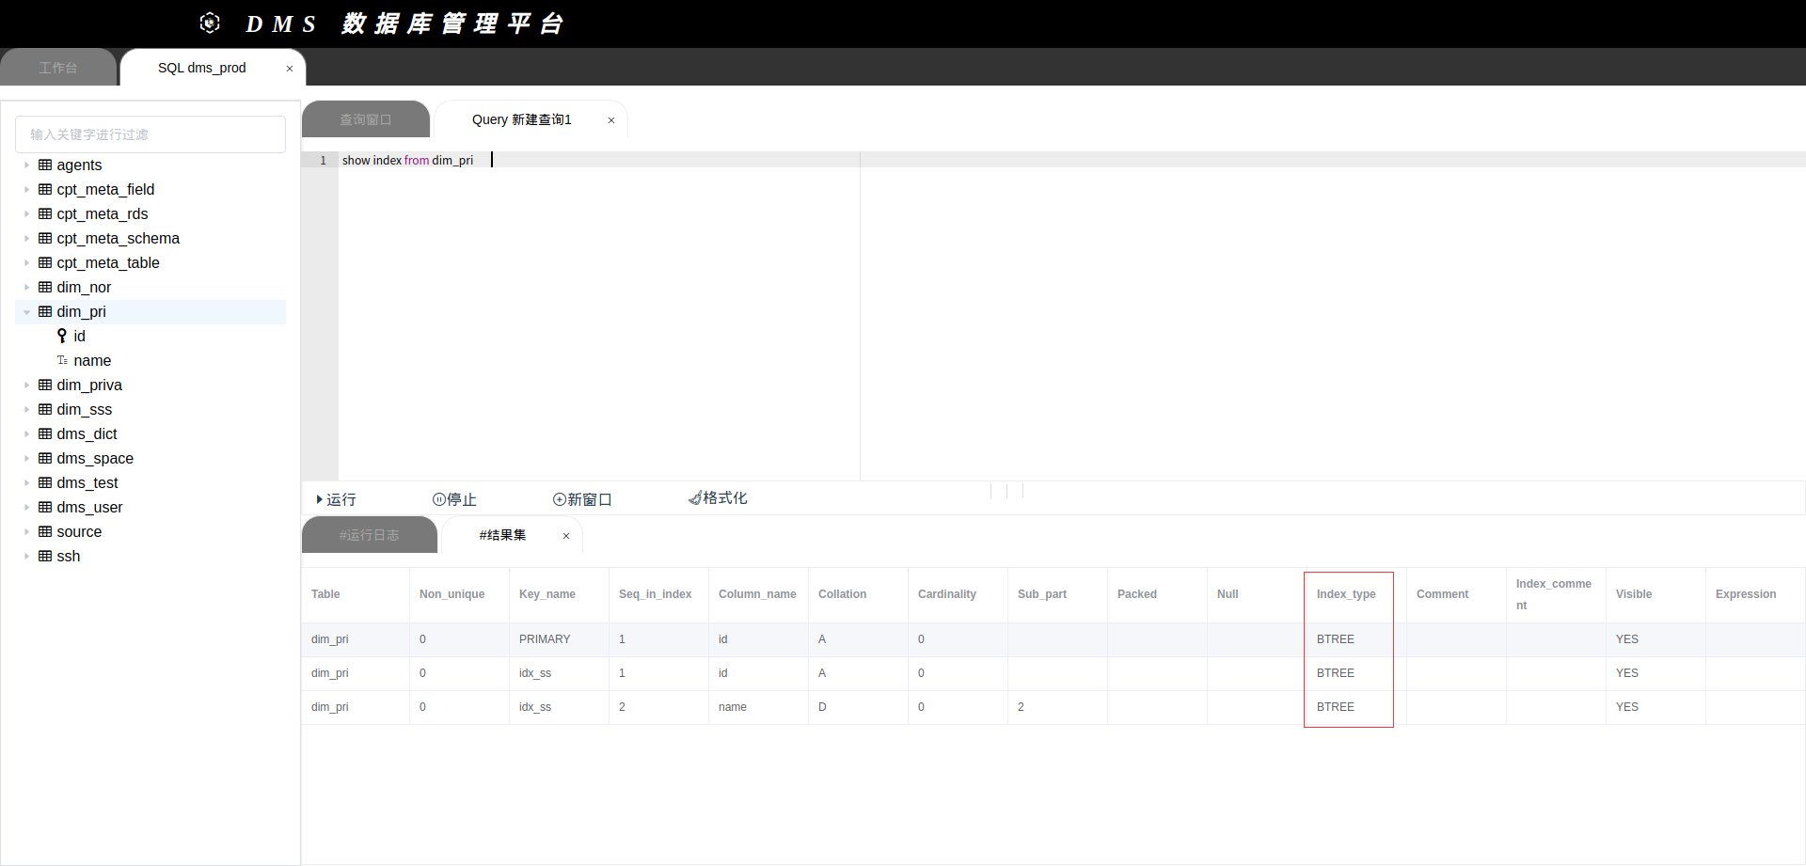Click the table icon beside dms_dict
This screenshot has width=1806, height=866.
click(45, 433)
